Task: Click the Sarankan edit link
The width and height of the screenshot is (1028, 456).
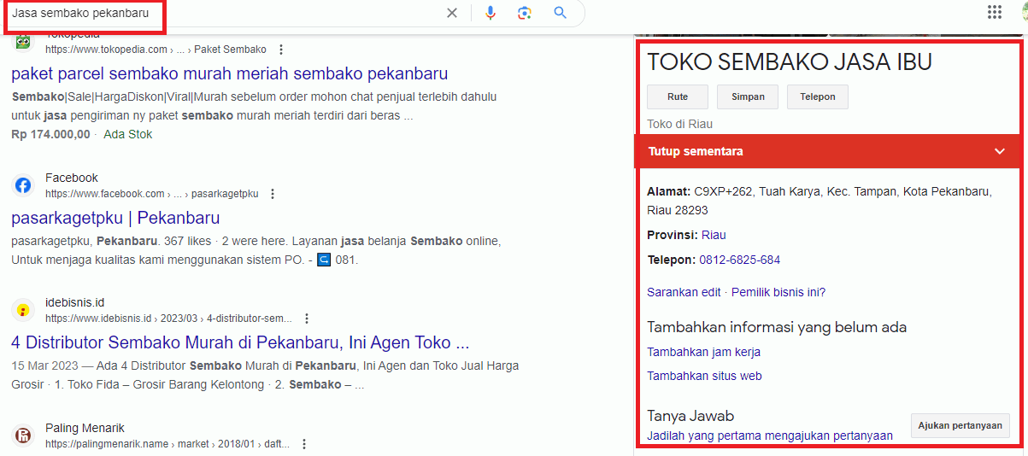Action: [684, 292]
